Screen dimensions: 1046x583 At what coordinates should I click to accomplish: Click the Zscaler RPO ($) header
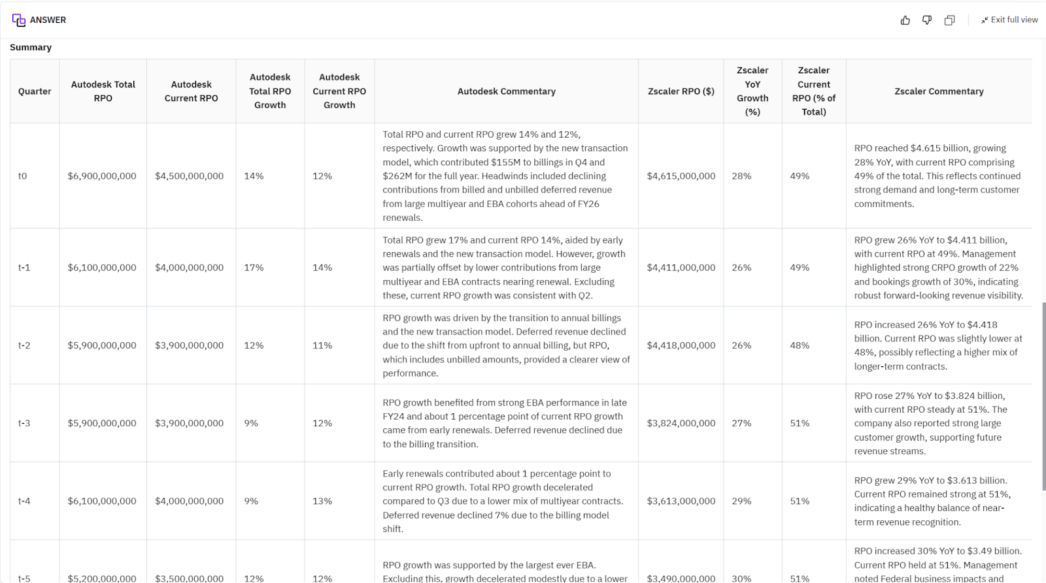click(x=681, y=91)
